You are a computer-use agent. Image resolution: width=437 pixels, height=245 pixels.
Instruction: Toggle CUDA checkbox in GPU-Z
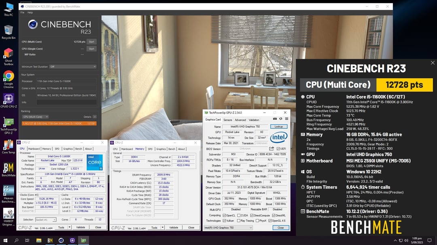[239, 215]
